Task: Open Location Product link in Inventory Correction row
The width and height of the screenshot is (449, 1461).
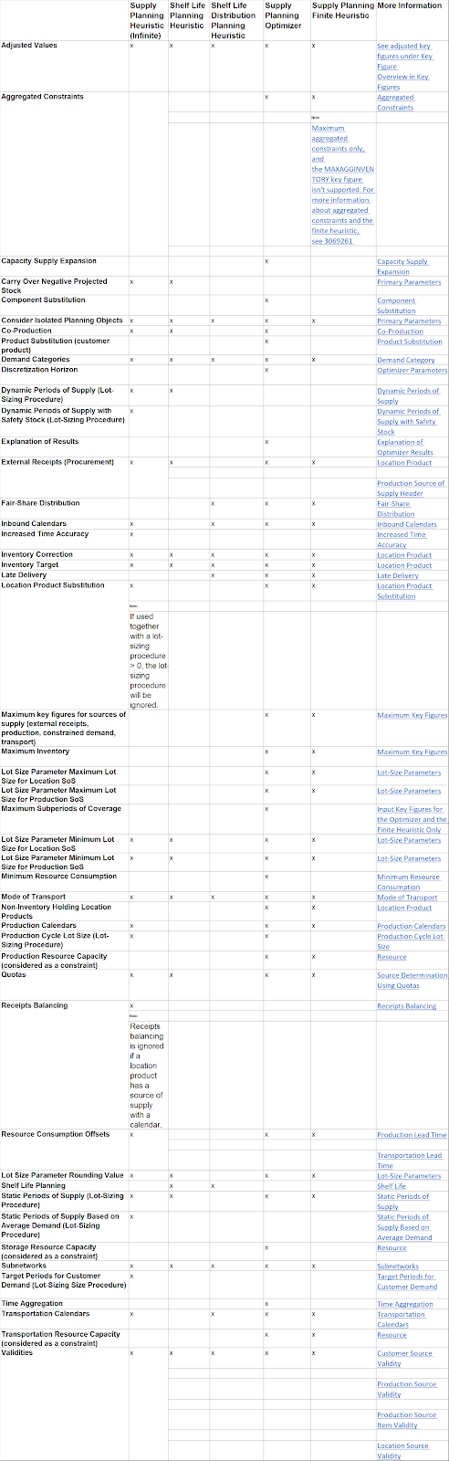Action: [404, 555]
